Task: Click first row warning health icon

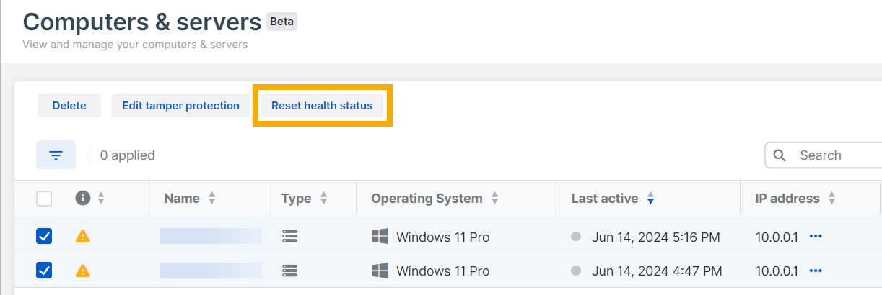Action: [x=83, y=236]
